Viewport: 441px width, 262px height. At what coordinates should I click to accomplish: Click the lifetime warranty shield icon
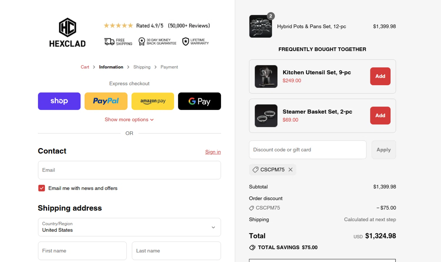click(186, 42)
